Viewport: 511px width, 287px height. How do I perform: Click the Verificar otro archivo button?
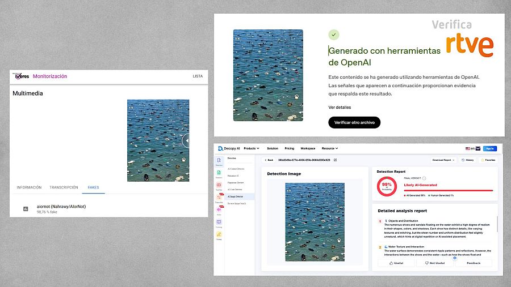pos(354,122)
